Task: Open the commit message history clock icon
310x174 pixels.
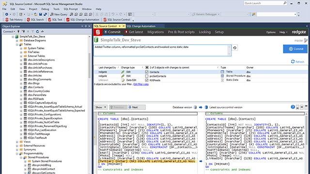Action: tap(234, 48)
